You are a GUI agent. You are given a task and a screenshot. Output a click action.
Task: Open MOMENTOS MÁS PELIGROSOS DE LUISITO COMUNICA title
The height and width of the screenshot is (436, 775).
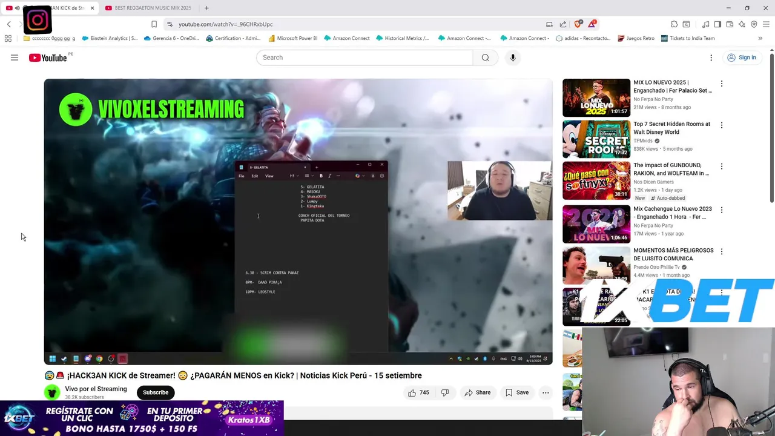673,254
